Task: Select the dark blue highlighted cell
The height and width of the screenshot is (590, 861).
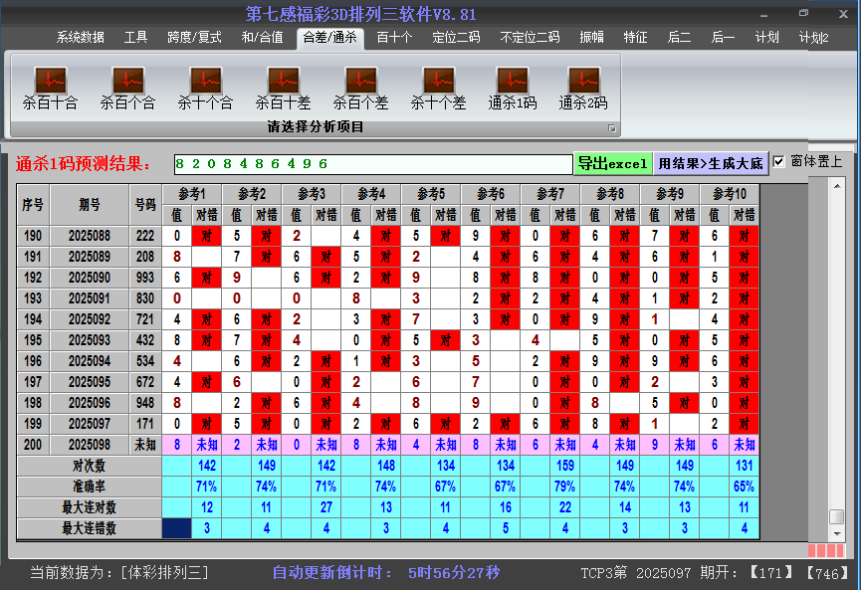Action: (x=177, y=528)
